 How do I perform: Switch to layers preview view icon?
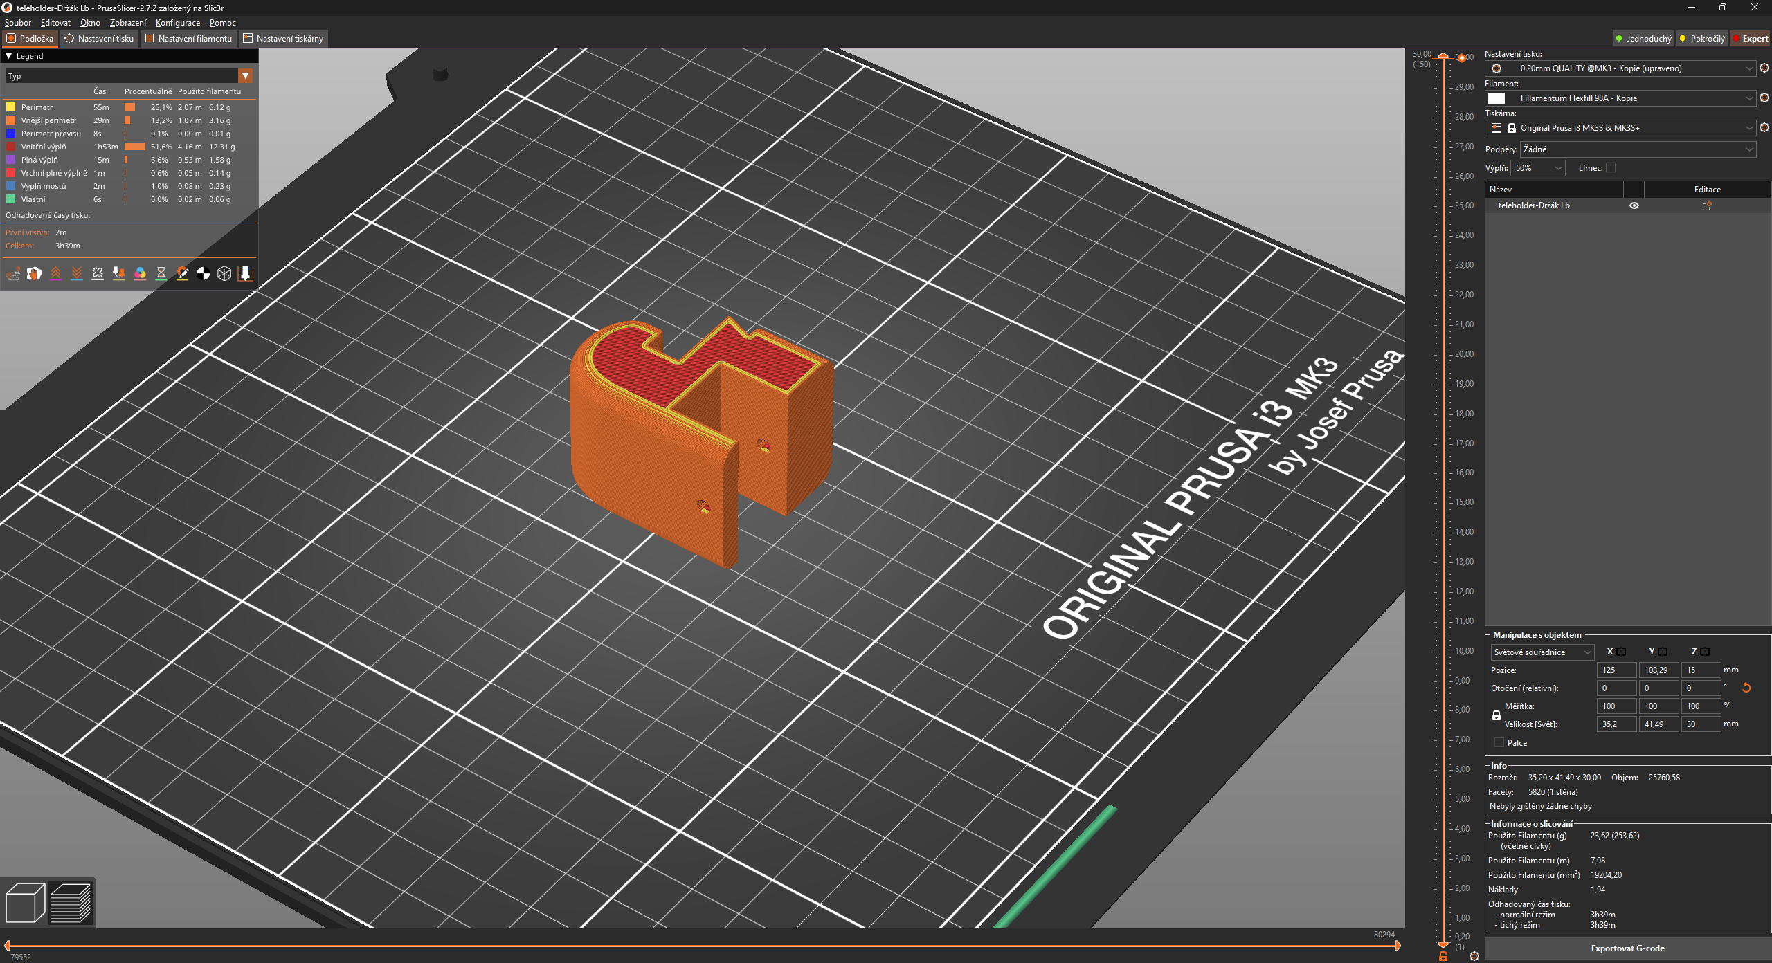pos(71,903)
